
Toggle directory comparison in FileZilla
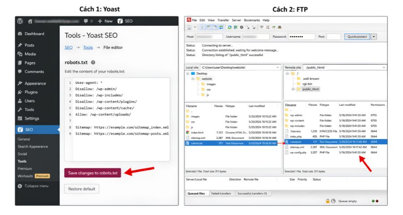pyautogui.click(x=268, y=27)
